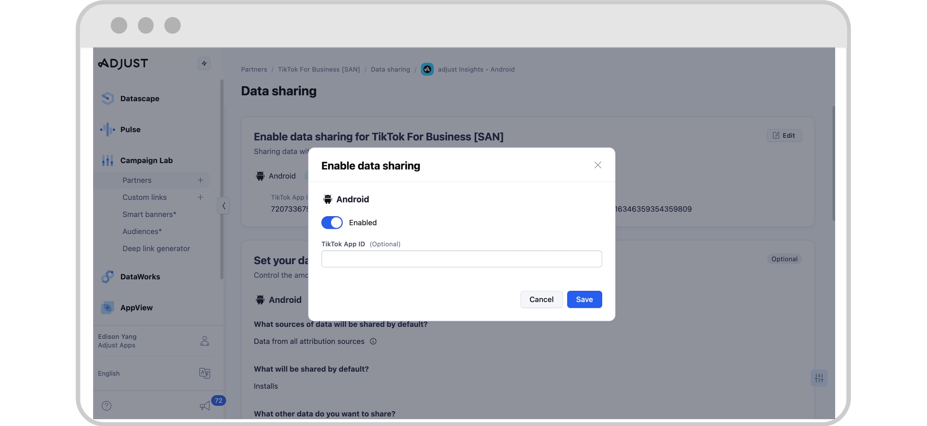Click the help question mark icon
Viewport: 927px width, 426px height.
point(106,406)
